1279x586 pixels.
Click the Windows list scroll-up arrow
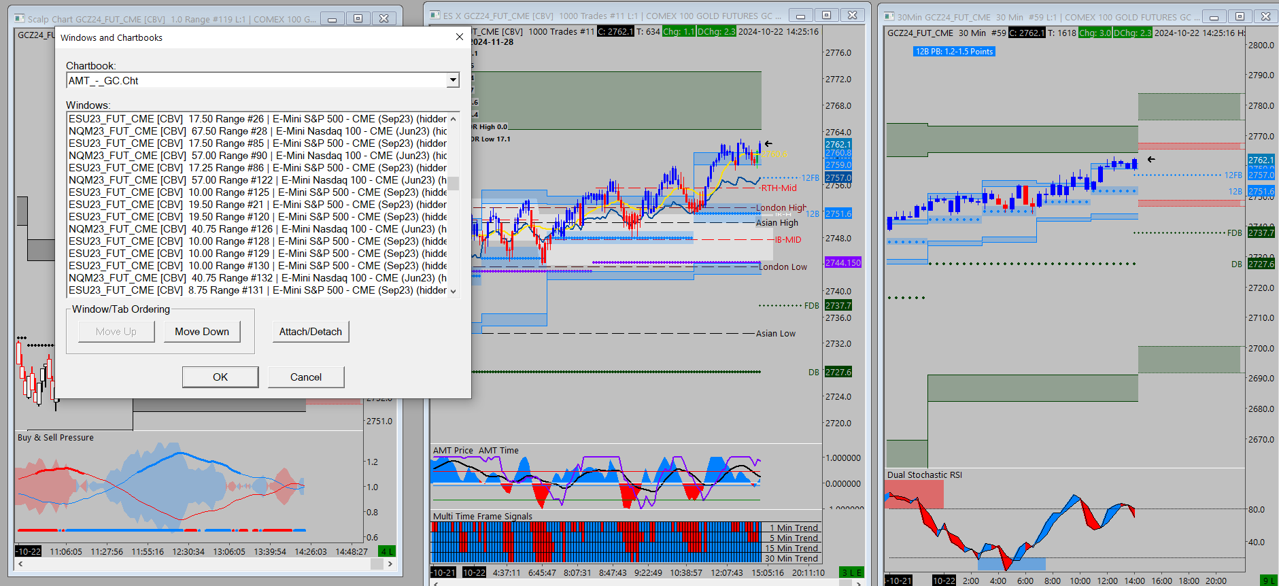(x=454, y=119)
